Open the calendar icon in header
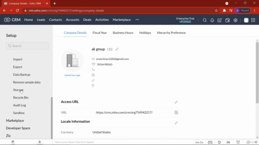This screenshot has height=145, width=259. [x=227, y=20]
